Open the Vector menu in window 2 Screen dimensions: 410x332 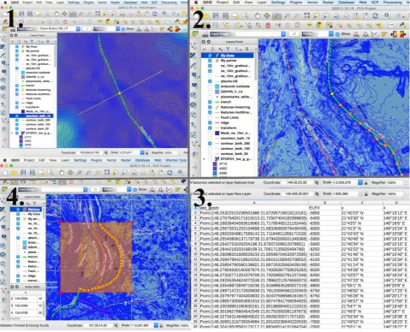(x=312, y=3)
